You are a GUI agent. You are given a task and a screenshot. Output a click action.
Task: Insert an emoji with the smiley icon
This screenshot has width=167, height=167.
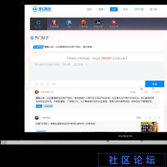point(36,84)
